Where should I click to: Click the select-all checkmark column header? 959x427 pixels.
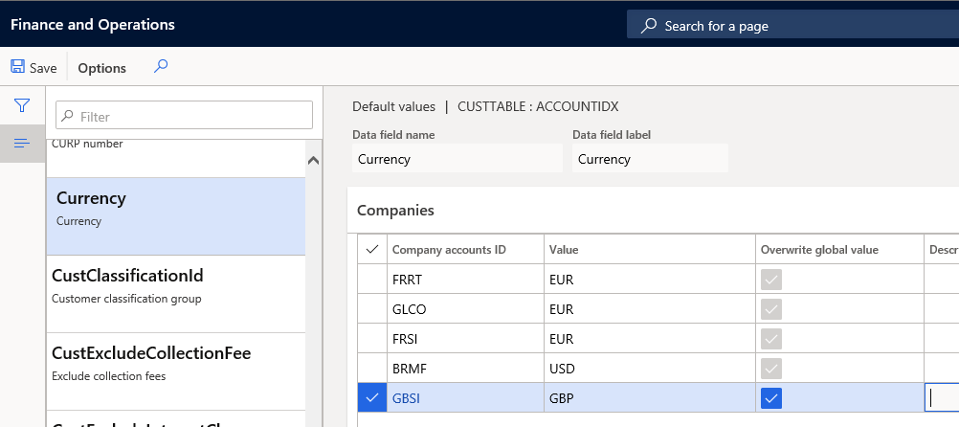pyautogui.click(x=372, y=249)
